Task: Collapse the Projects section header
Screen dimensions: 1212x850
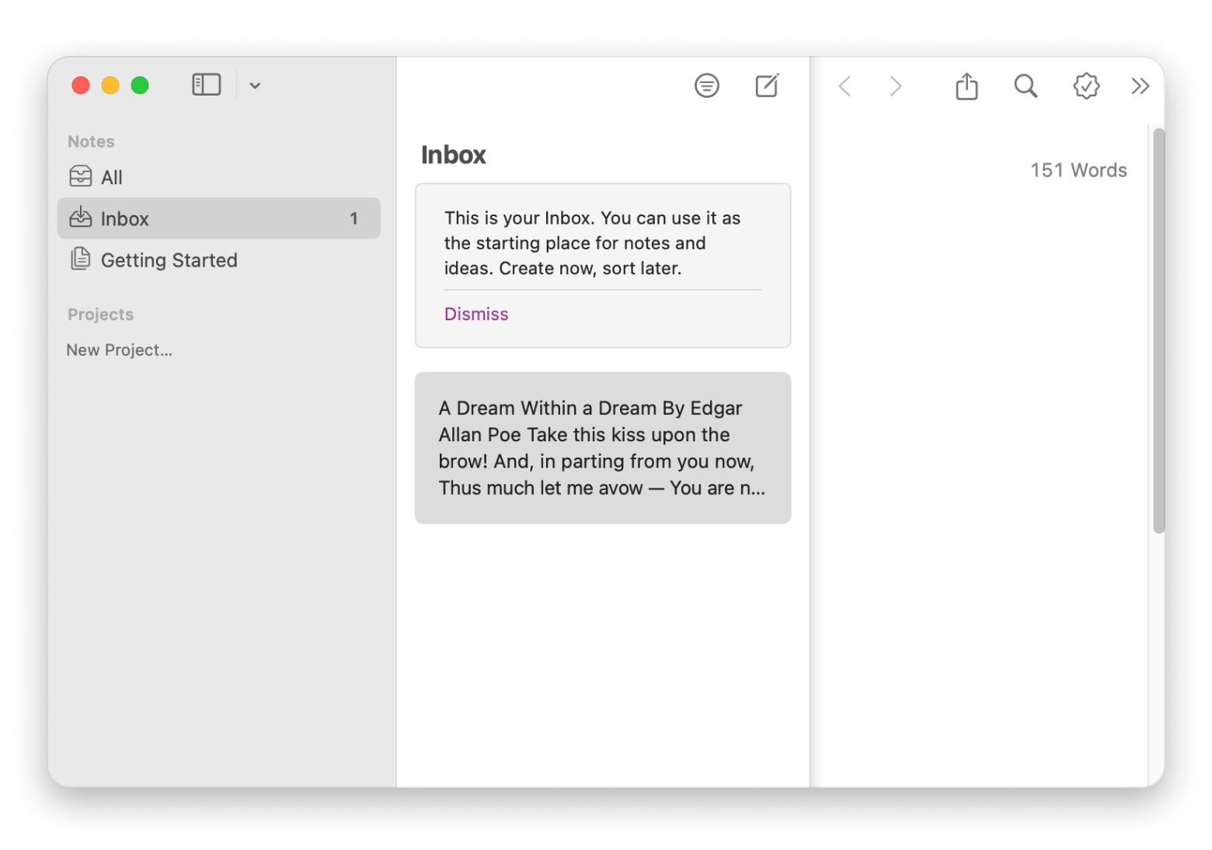Action: [x=100, y=314]
